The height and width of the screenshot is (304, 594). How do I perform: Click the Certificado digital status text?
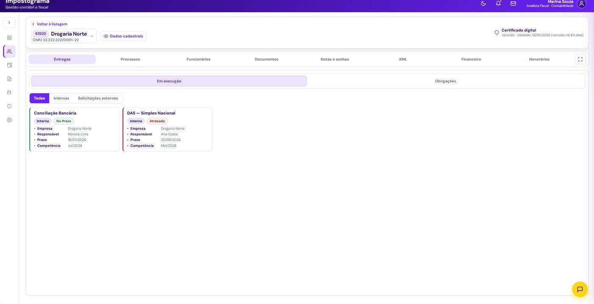pyautogui.click(x=519, y=30)
